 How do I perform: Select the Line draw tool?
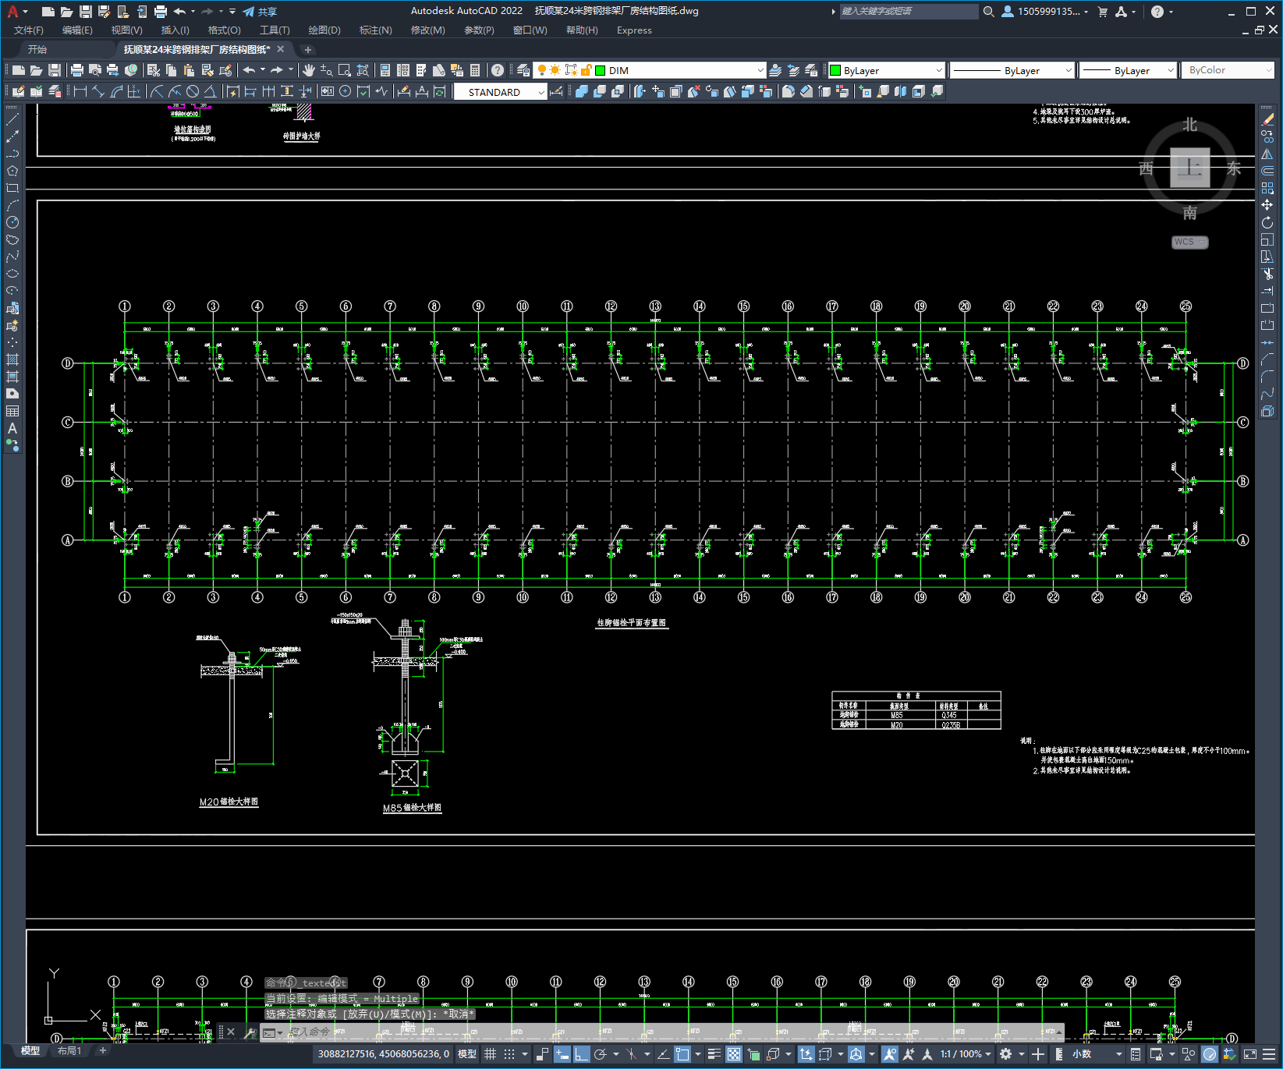[x=12, y=119]
